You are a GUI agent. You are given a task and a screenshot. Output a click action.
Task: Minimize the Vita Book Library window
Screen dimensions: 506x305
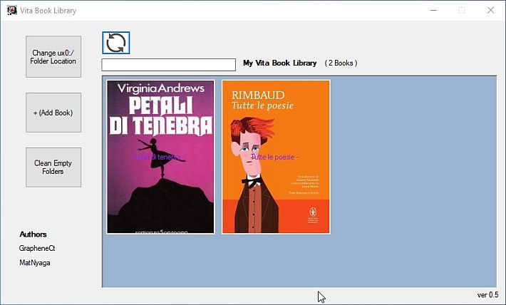point(433,10)
